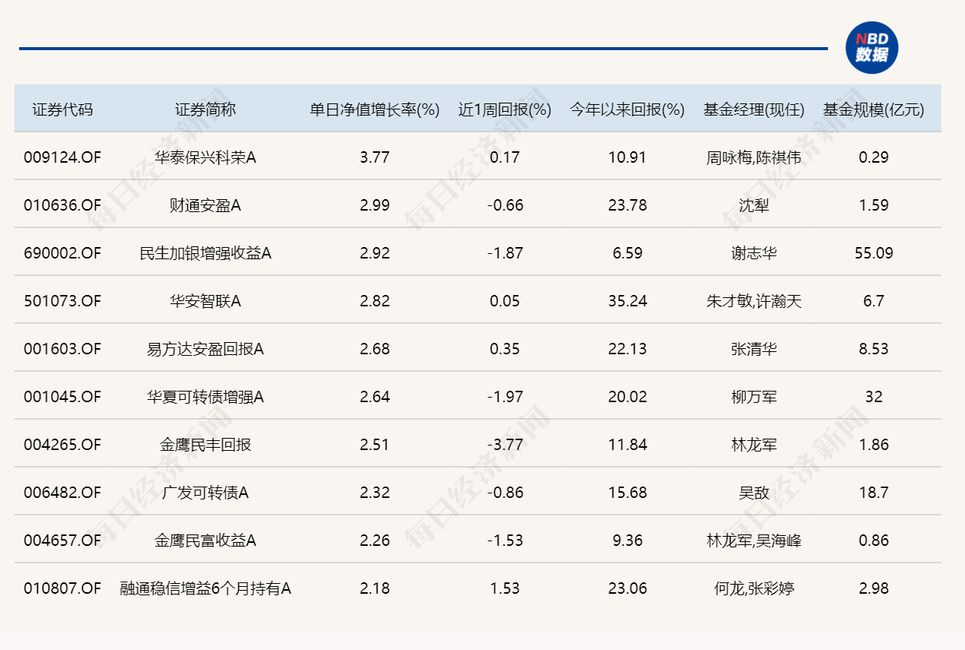This screenshot has height=650, width=965.
Task: Click fund size value 1.86
Action: pyautogui.click(x=874, y=445)
